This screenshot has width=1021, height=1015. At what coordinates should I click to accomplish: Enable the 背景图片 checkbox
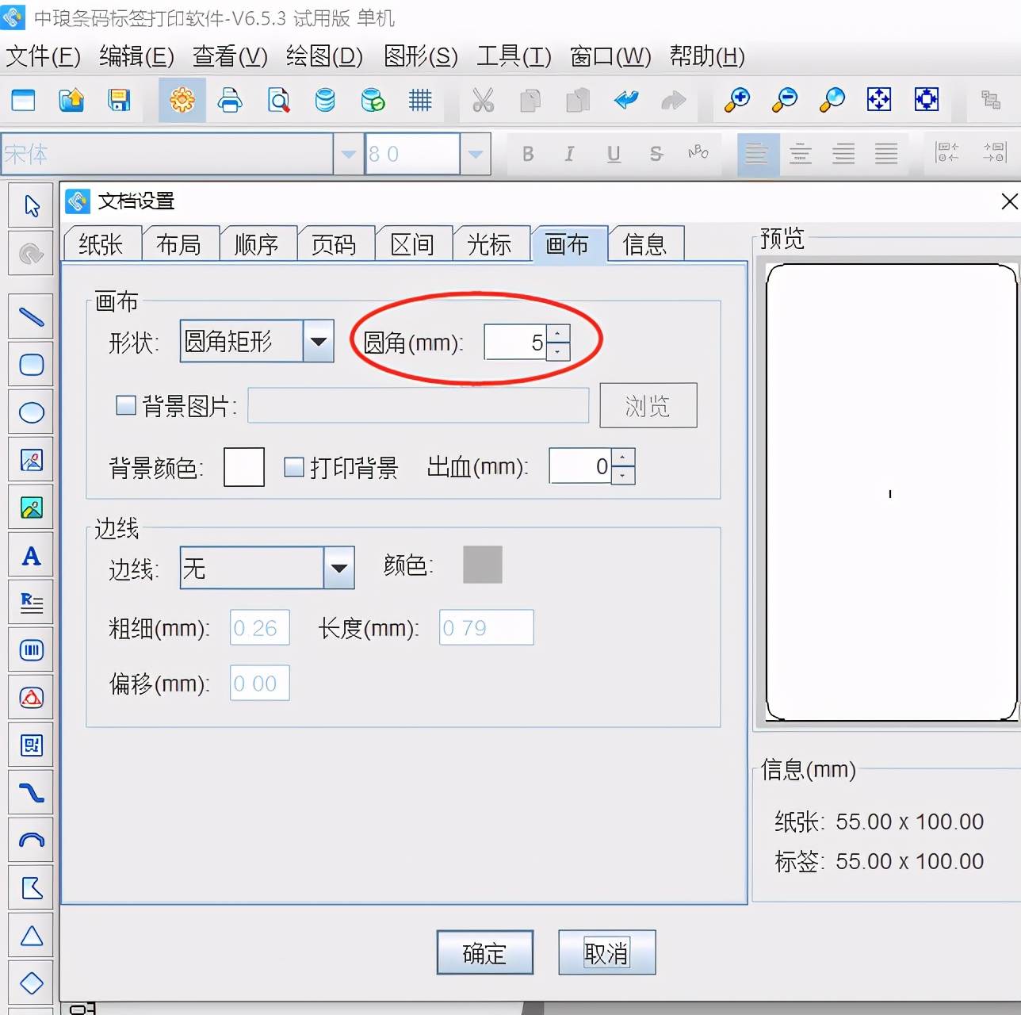(126, 406)
